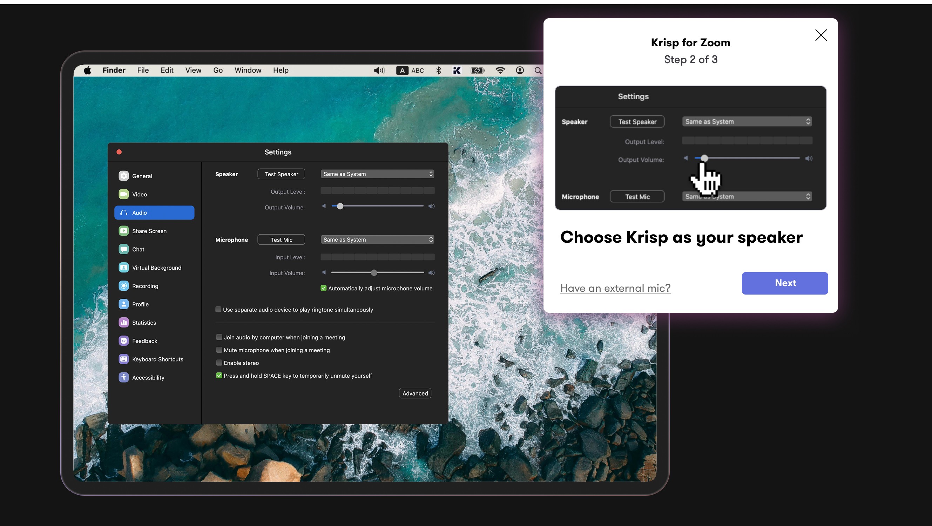932x526 pixels.
Task: Click Test Mic in Krisp preview panel
Action: (x=637, y=196)
